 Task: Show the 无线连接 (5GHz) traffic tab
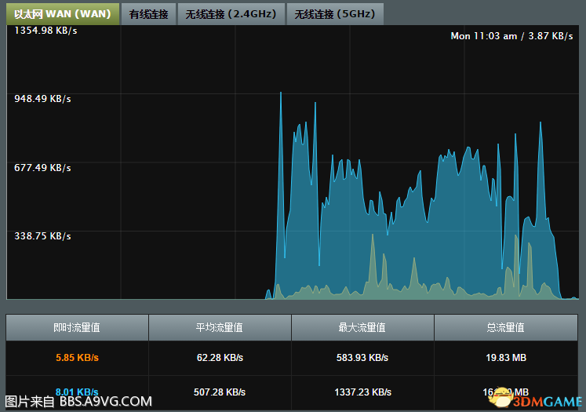click(x=336, y=13)
